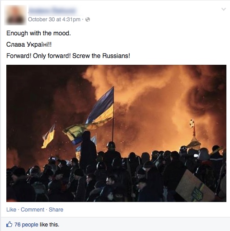
Task: Click the "Enough with the mood." text
Action: [38, 33]
